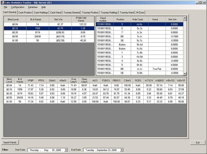Select the hand row with Ks 8s
207x154 pixels.
tap(140, 49)
